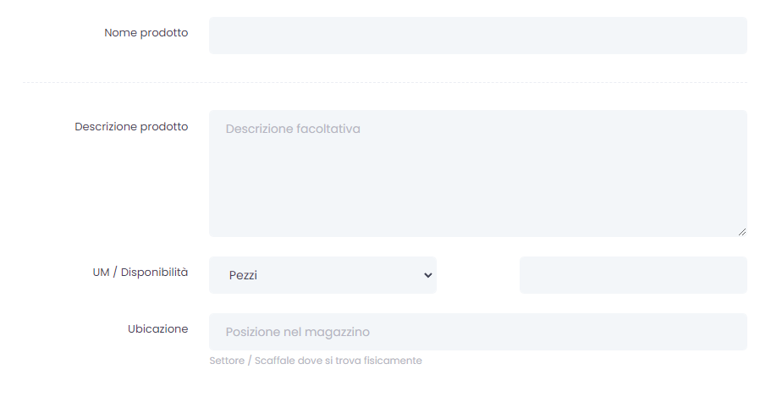This screenshot has height=408, width=771.
Task: Click the Ubicazione warehouse position field
Action: tap(477, 332)
